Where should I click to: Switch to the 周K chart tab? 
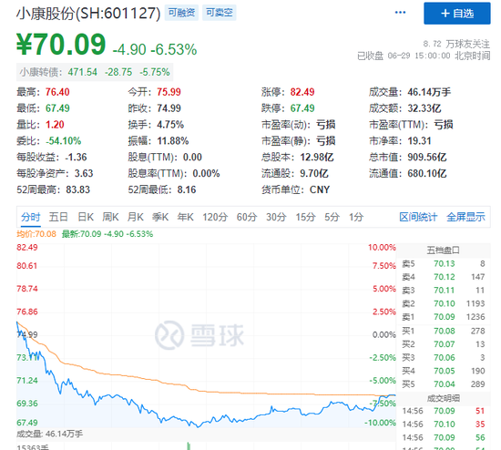110,218
